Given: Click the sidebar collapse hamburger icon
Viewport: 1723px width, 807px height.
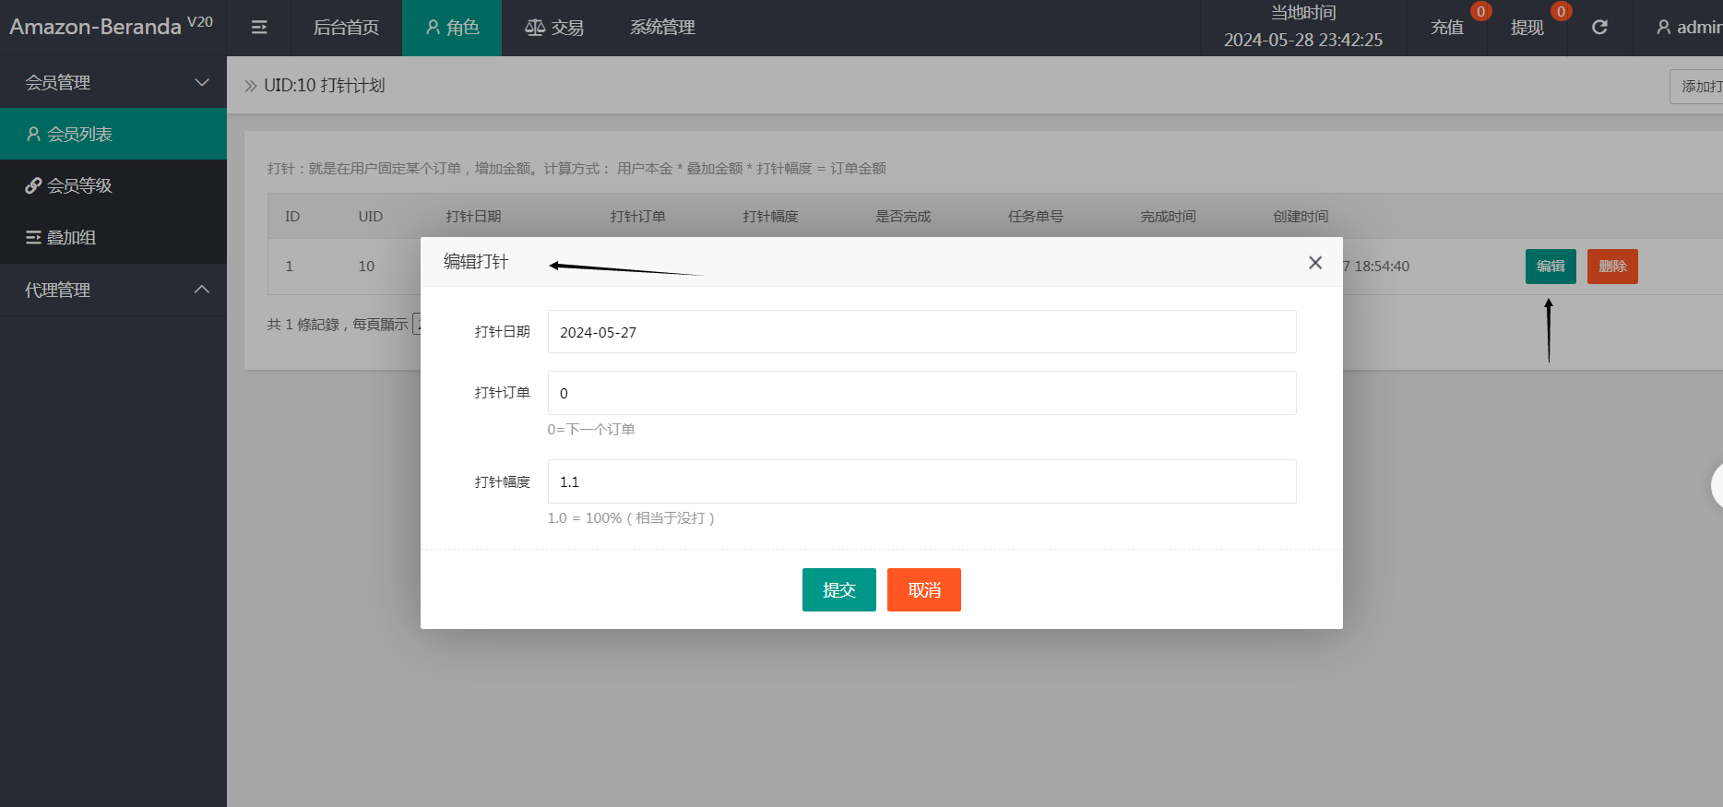Looking at the screenshot, I should (x=259, y=28).
